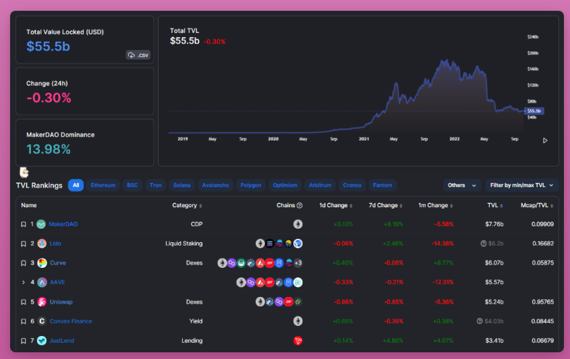Click the Chains help question icon
570x359 pixels.
[300, 206]
